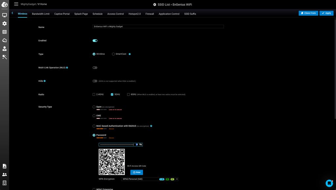Viewport: 336px width, 190px height.
Task: Open the person with tie sidebar icon
Action: point(5,49)
